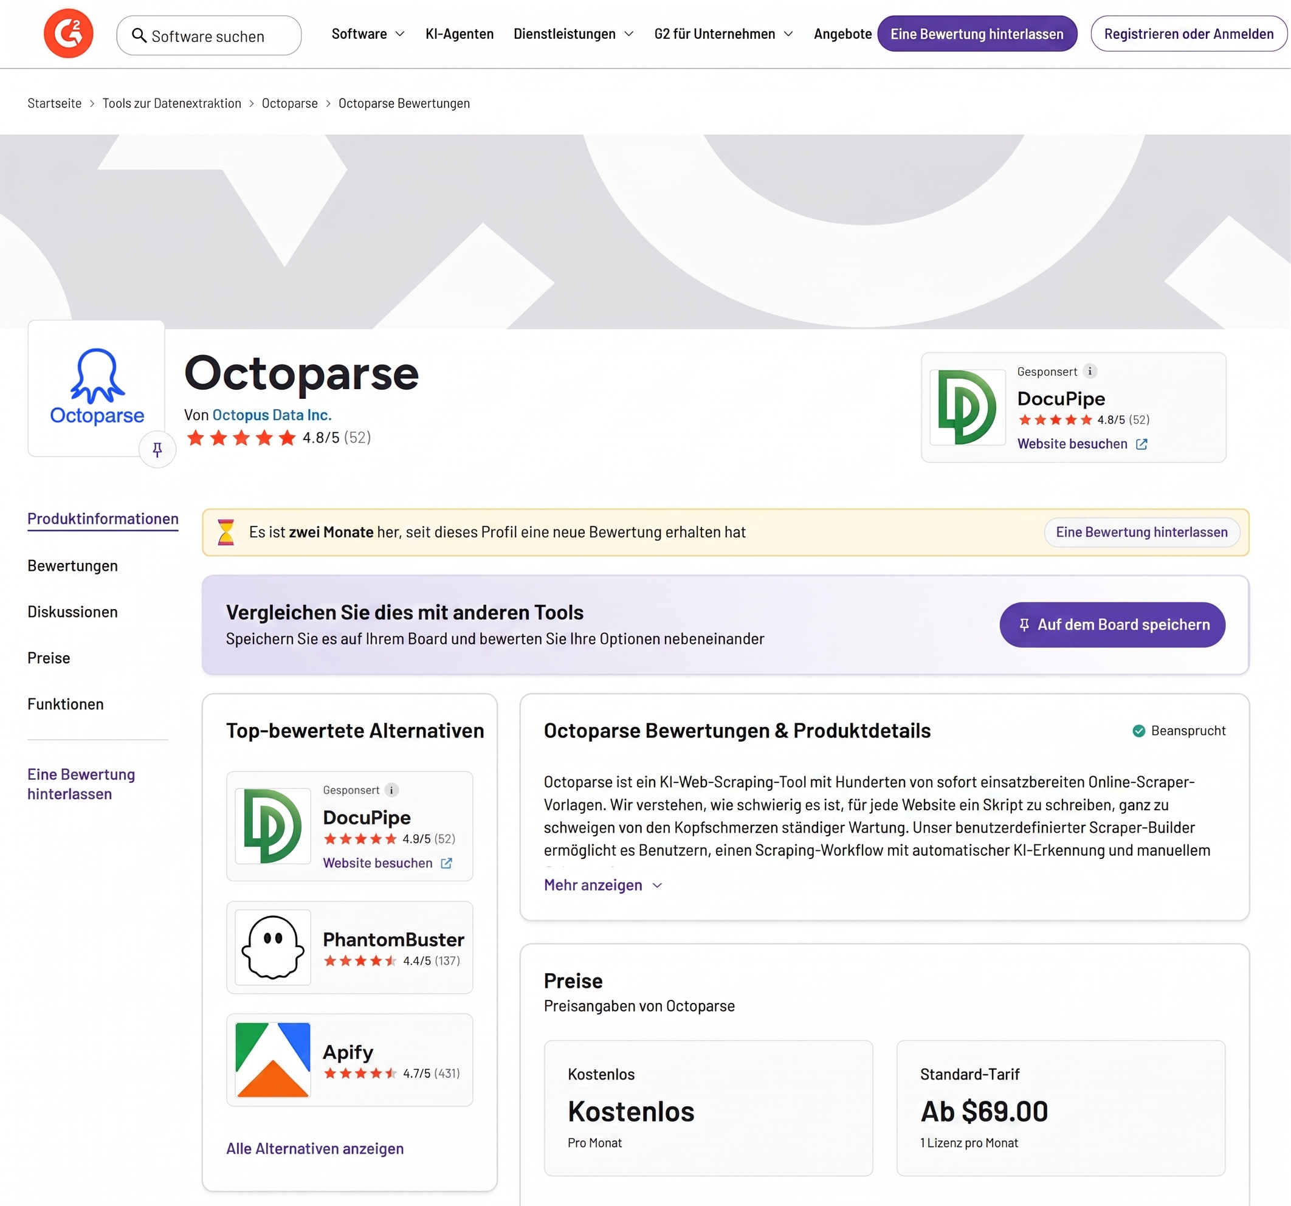1291x1206 pixels.
Task: Open DocuPipe in Top-bewertete Alternativen
Action: coord(367,817)
